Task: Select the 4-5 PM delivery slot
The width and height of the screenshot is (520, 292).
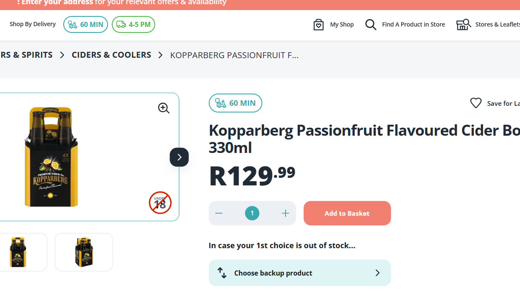Action: [x=133, y=24]
